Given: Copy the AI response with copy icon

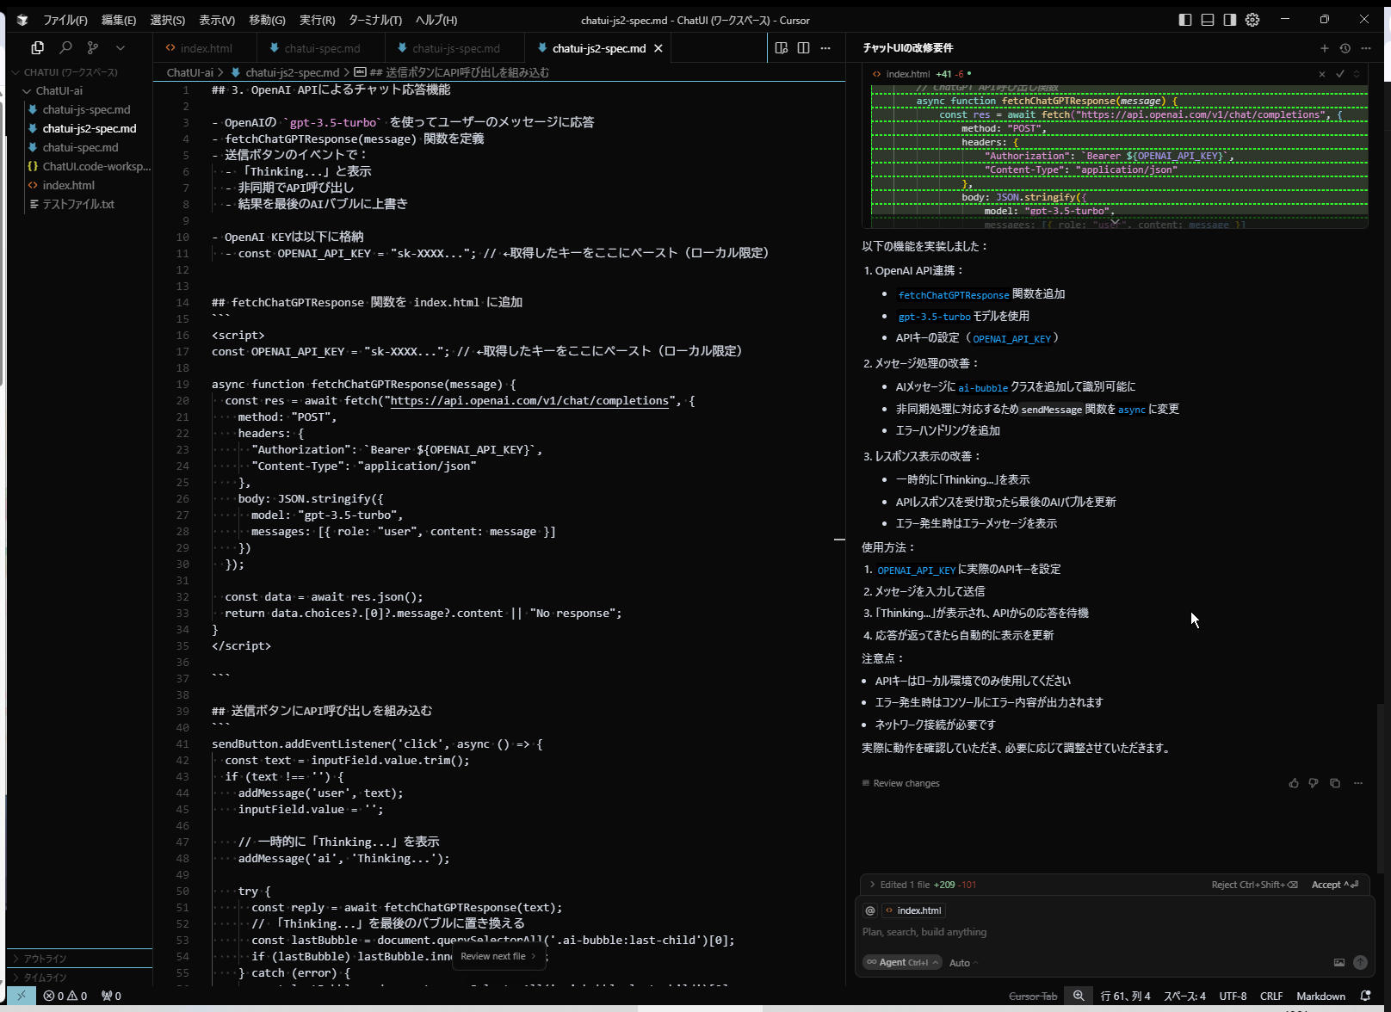Looking at the screenshot, I should click(x=1334, y=783).
